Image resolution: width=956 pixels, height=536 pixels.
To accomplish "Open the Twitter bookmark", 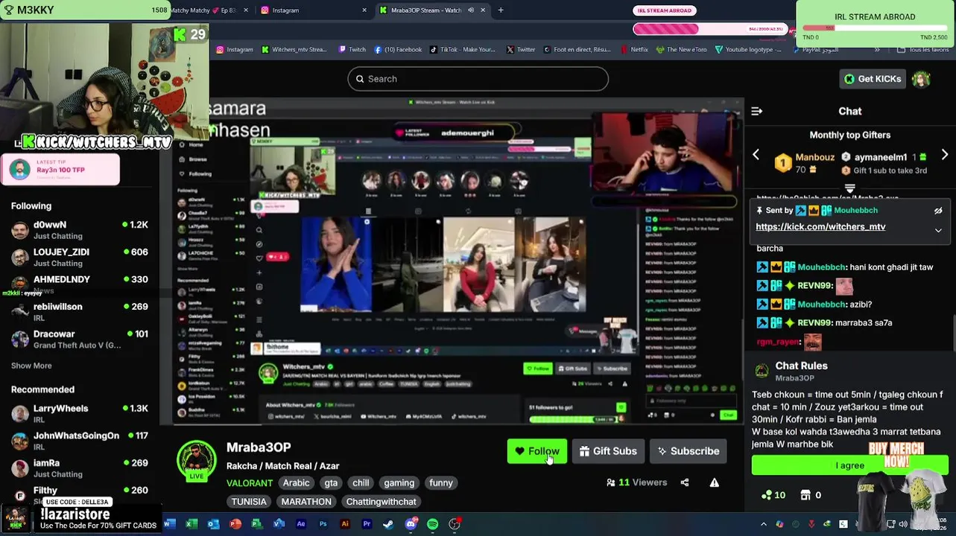I will click(x=521, y=50).
